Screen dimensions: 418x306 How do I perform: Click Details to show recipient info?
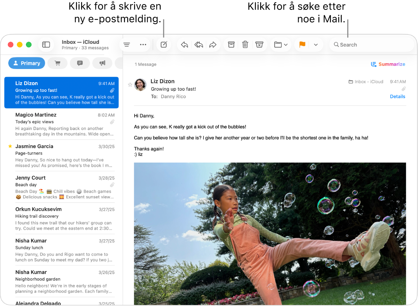(x=398, y=96)
